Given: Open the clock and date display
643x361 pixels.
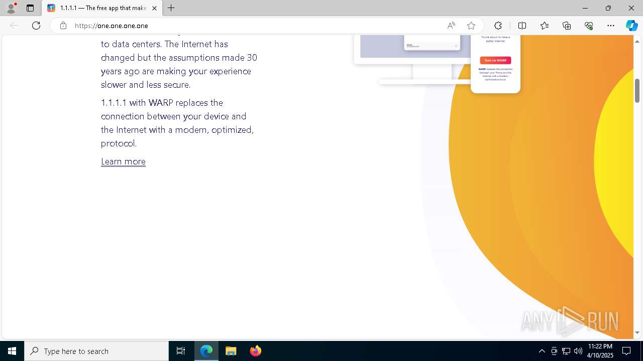Looking at the screenshot, I should (600, 351).
